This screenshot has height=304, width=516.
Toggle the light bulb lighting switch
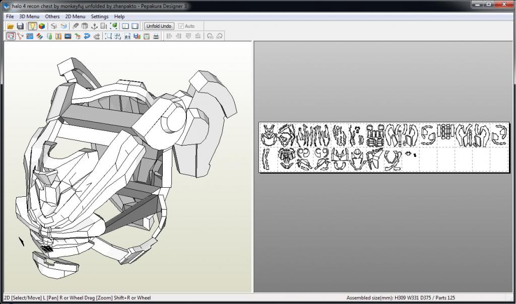(x=32, y=26)
